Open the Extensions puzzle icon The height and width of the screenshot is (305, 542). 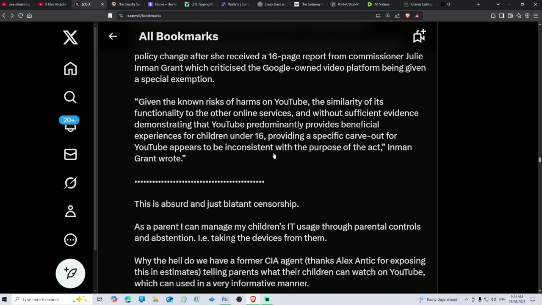point(493,16)
